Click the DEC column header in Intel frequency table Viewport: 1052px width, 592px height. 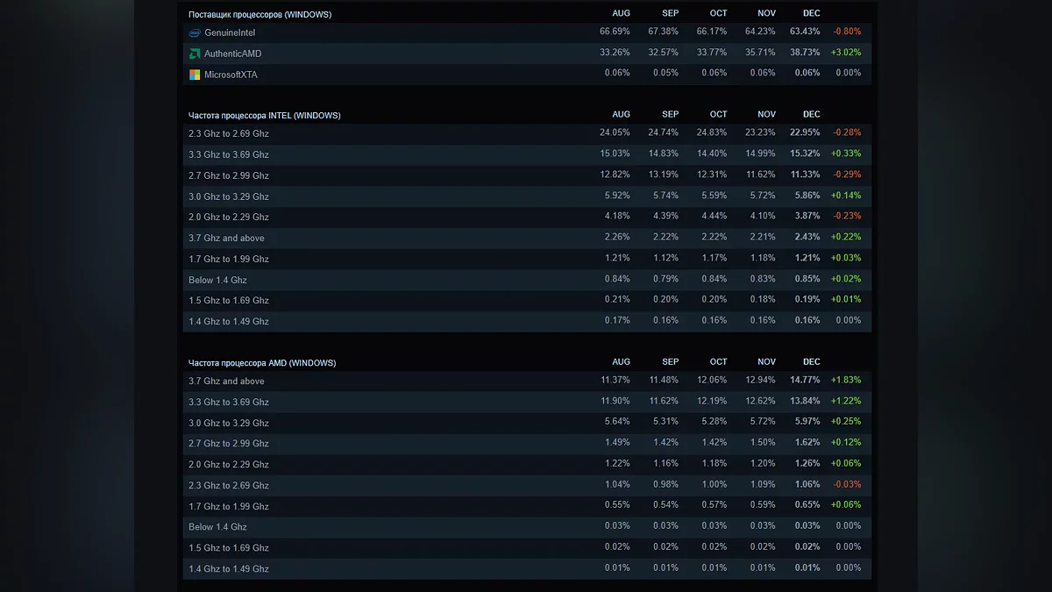click(812, 114)
